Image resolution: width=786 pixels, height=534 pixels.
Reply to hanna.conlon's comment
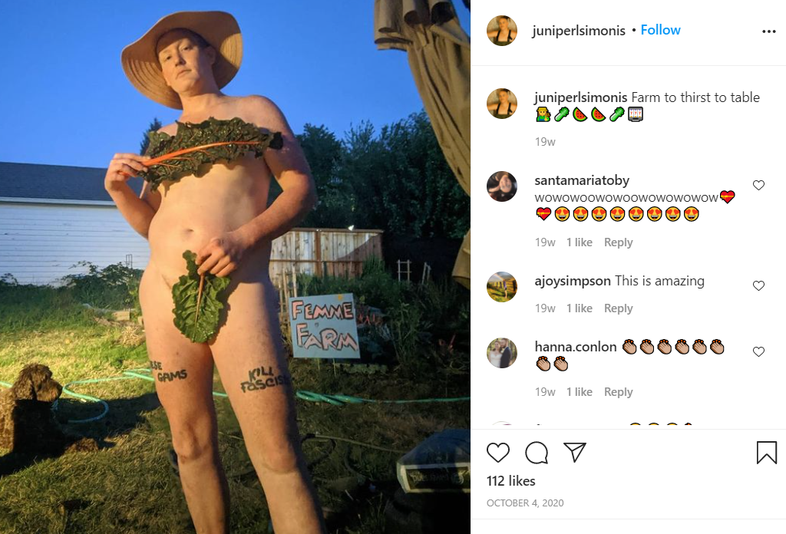point(618,392)
